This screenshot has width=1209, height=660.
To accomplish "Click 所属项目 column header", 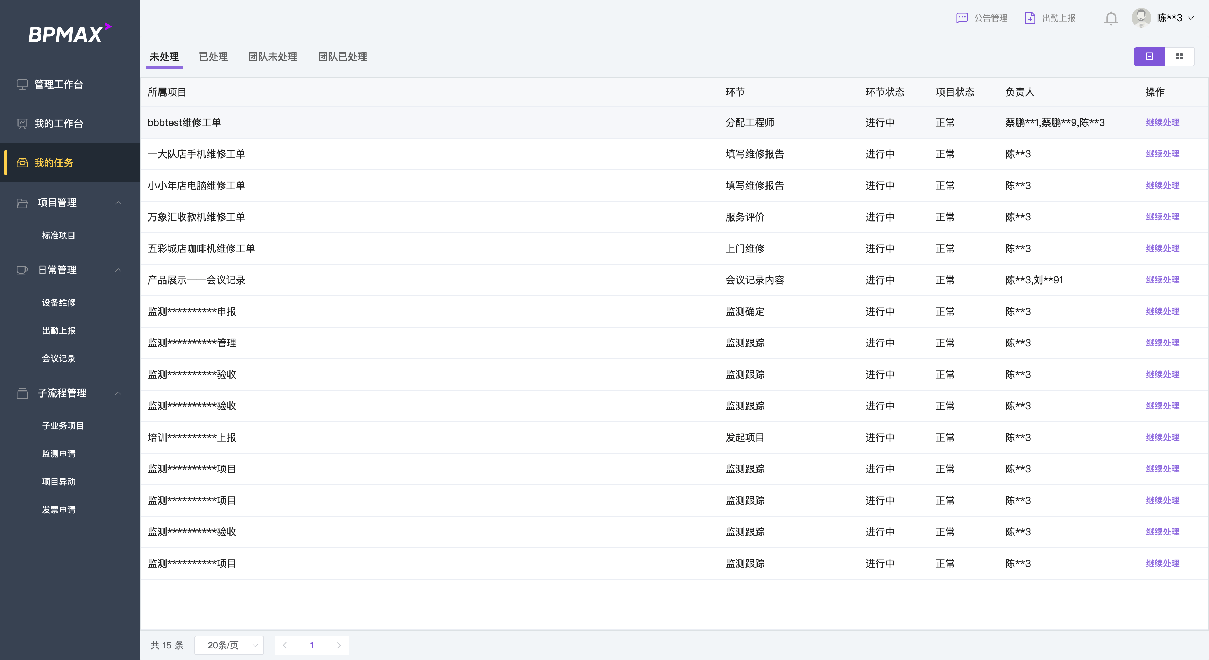I will click(x=167, y=92).
